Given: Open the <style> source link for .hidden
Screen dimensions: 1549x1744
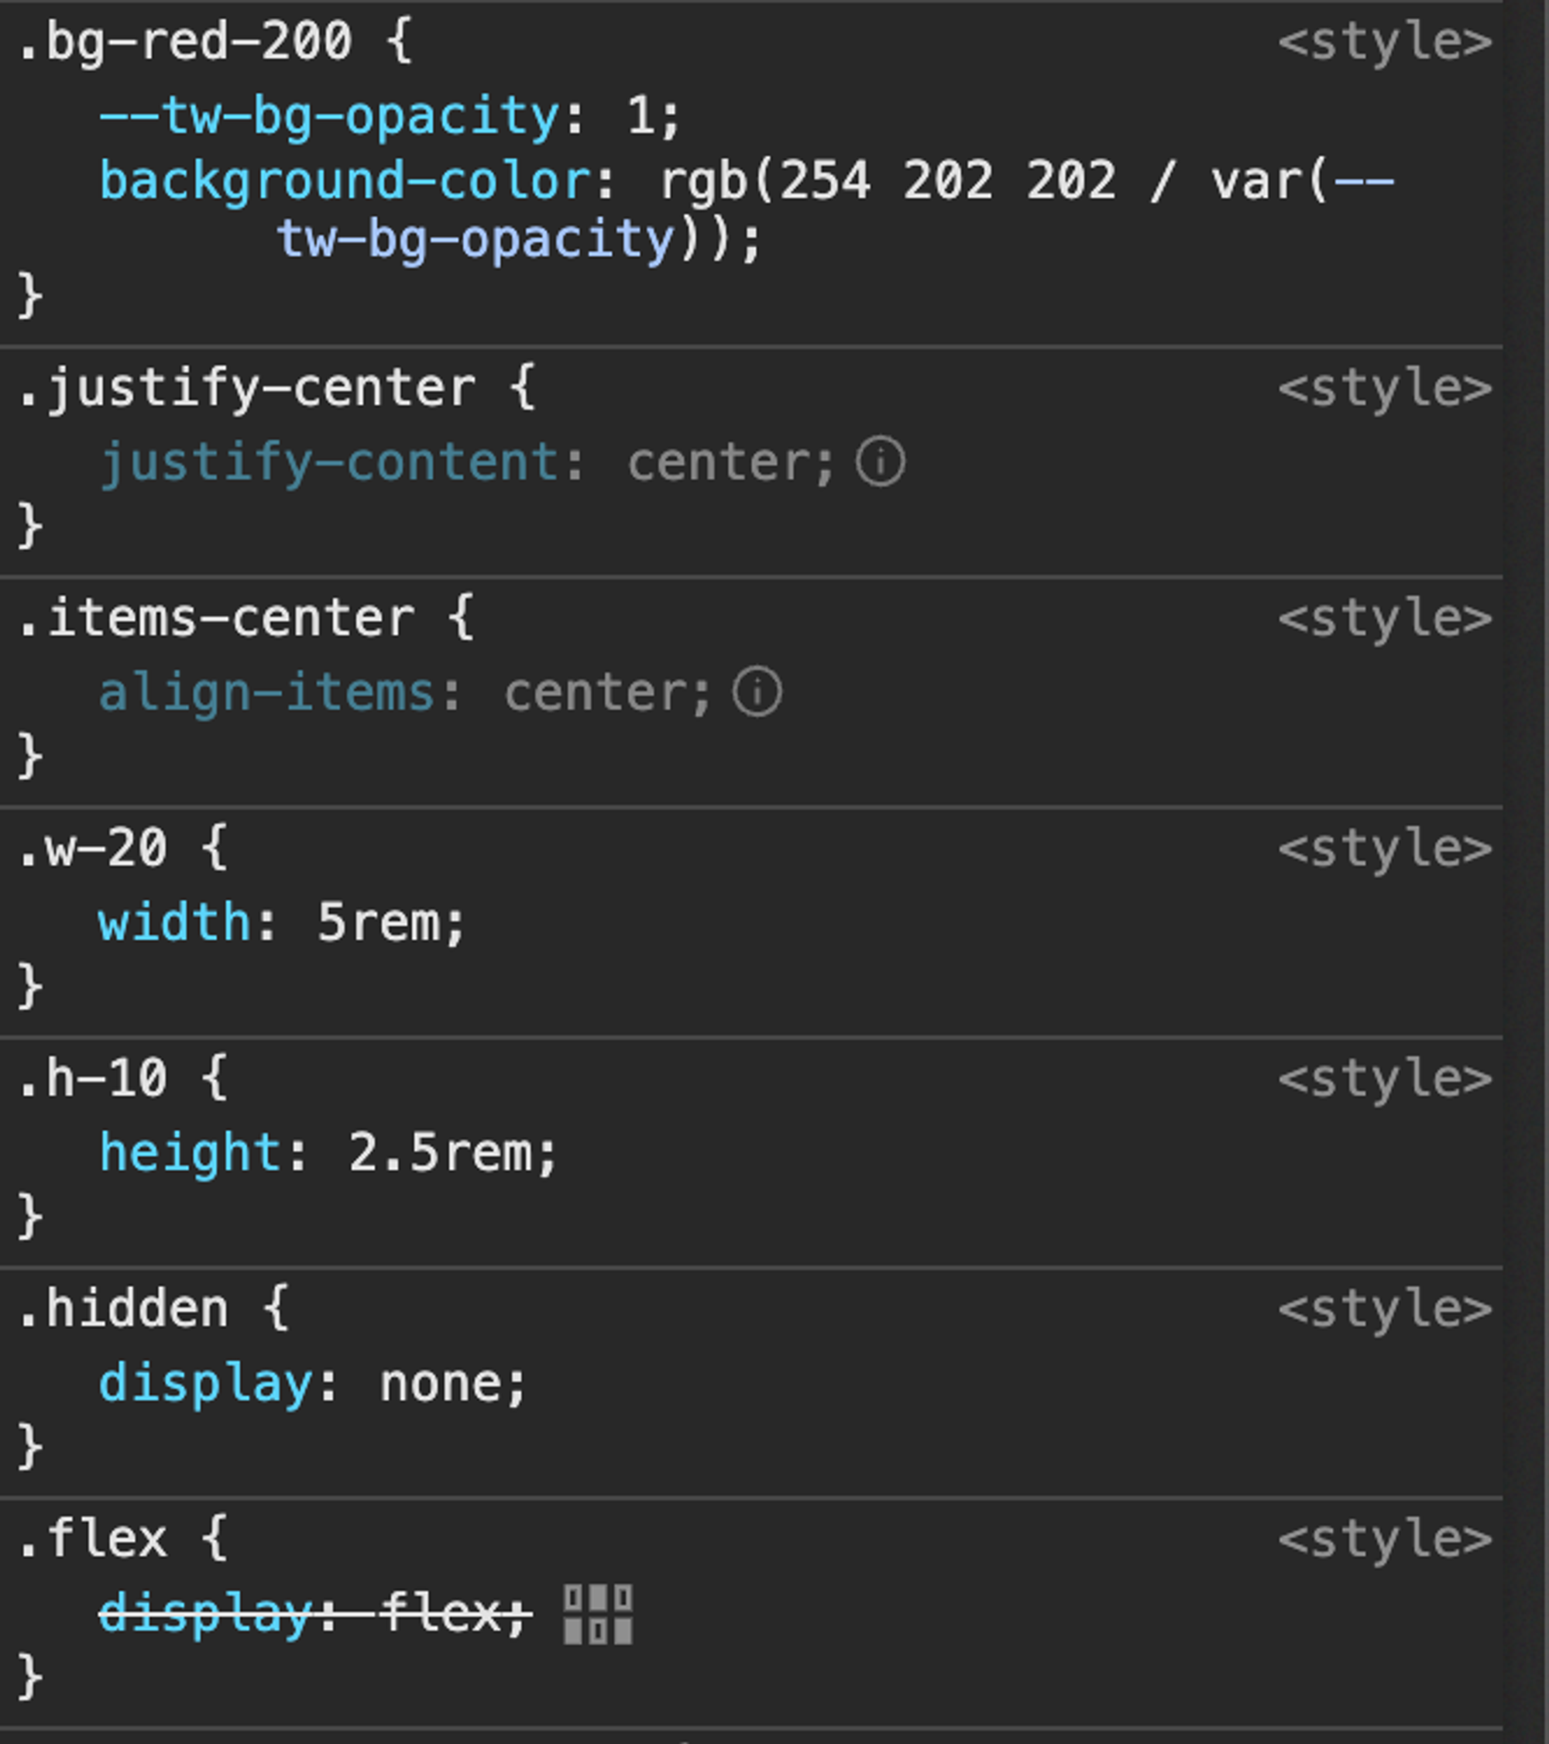Looking at the screenshot, I should point(1385,1308).
